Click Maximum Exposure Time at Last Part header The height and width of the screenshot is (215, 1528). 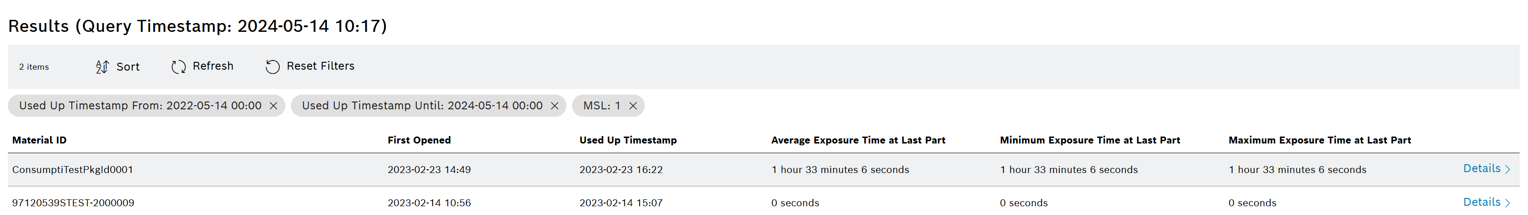pos(1319,140)
